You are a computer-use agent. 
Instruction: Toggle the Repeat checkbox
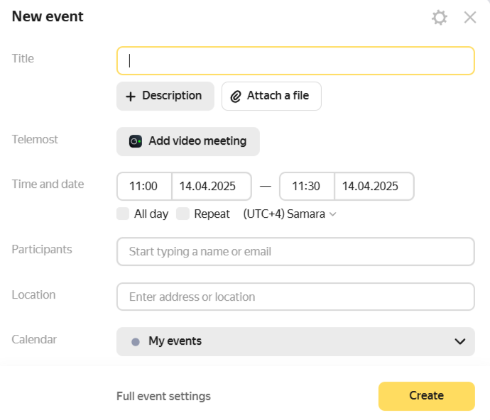click(183, 214)
